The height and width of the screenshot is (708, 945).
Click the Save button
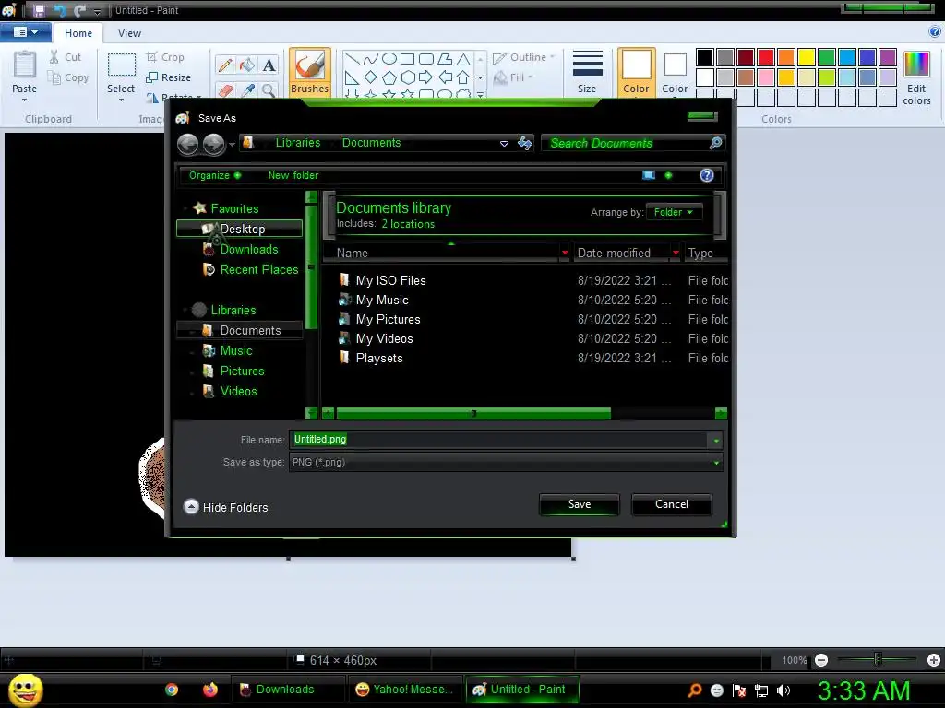580,504
